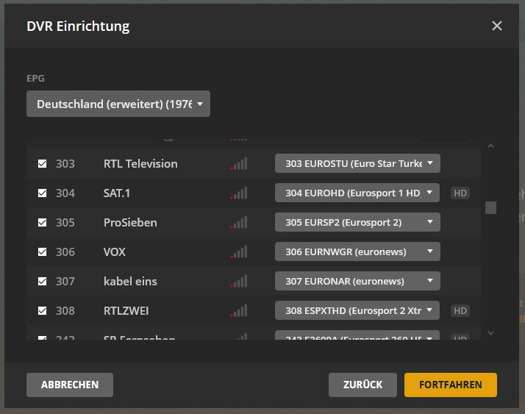Viewport: 525px width, 414px height.
Task: Uncheck channel 303 RTL Television
Action: tap(43, 163)
